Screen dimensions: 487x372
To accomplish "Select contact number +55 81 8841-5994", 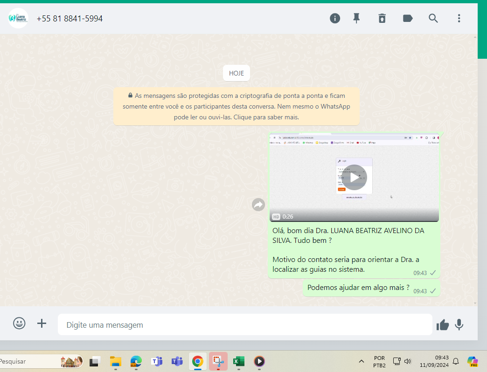I will pyautogui.click(x=70, y=19).
